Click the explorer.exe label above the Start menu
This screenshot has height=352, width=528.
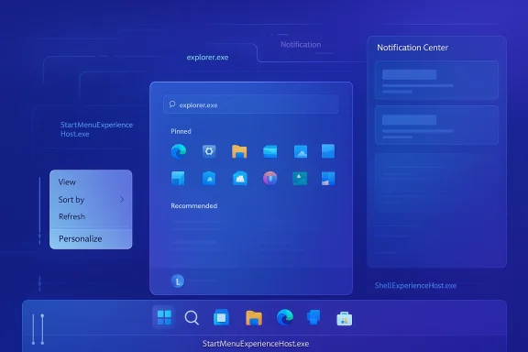(x=207, y=57)
